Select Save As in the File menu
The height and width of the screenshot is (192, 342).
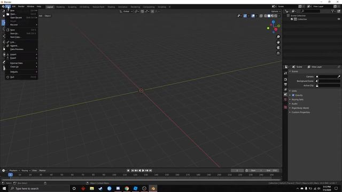pos(21,34)
